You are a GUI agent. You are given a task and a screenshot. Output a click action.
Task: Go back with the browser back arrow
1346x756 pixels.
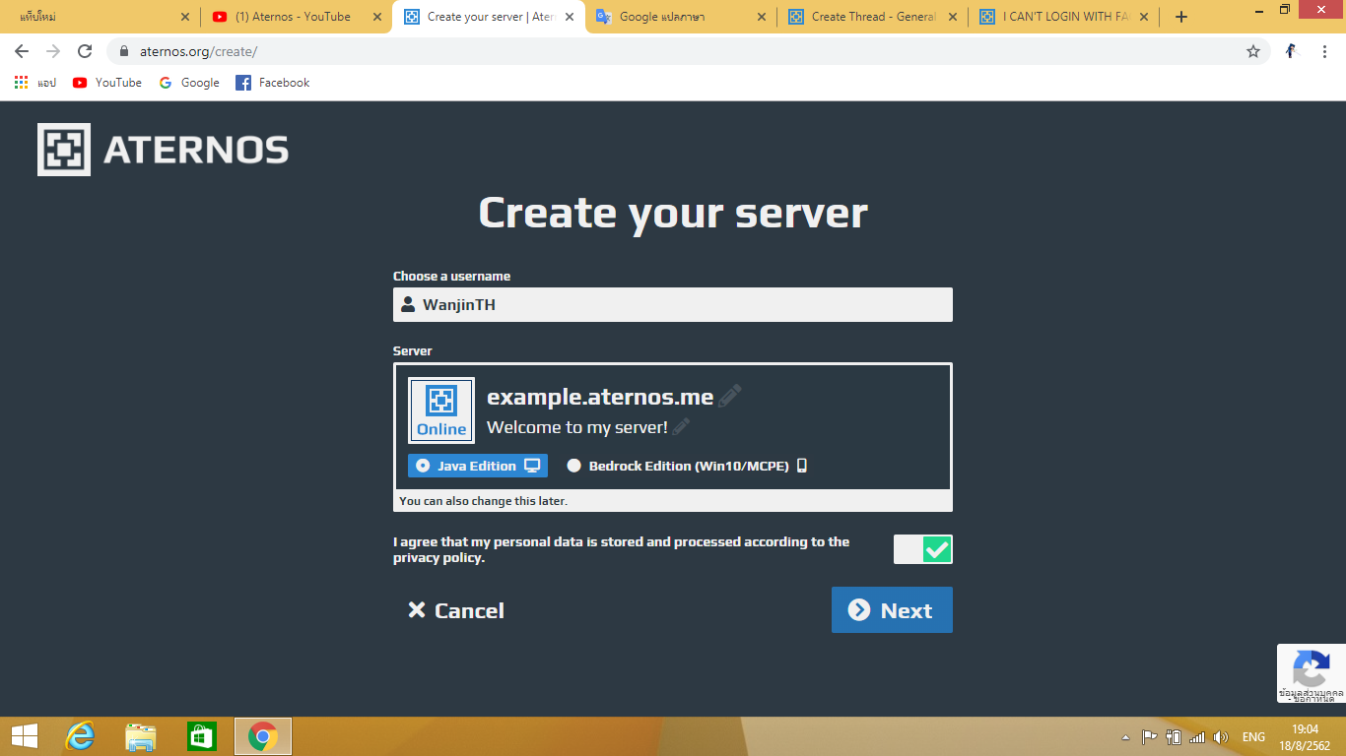[22, 51]
